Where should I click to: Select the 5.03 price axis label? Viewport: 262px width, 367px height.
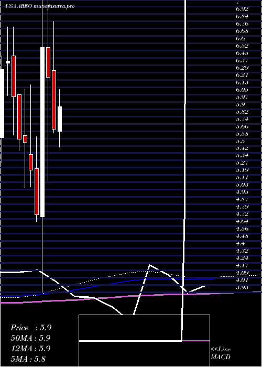click(x=242, y=185)
